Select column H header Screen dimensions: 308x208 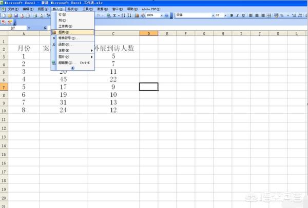[x=223, y=33]
